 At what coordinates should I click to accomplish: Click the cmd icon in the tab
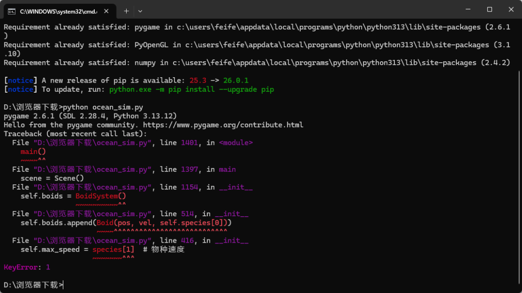[12, 11]
